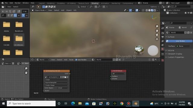Create new World copy in properties panel

tap(188, 33)
